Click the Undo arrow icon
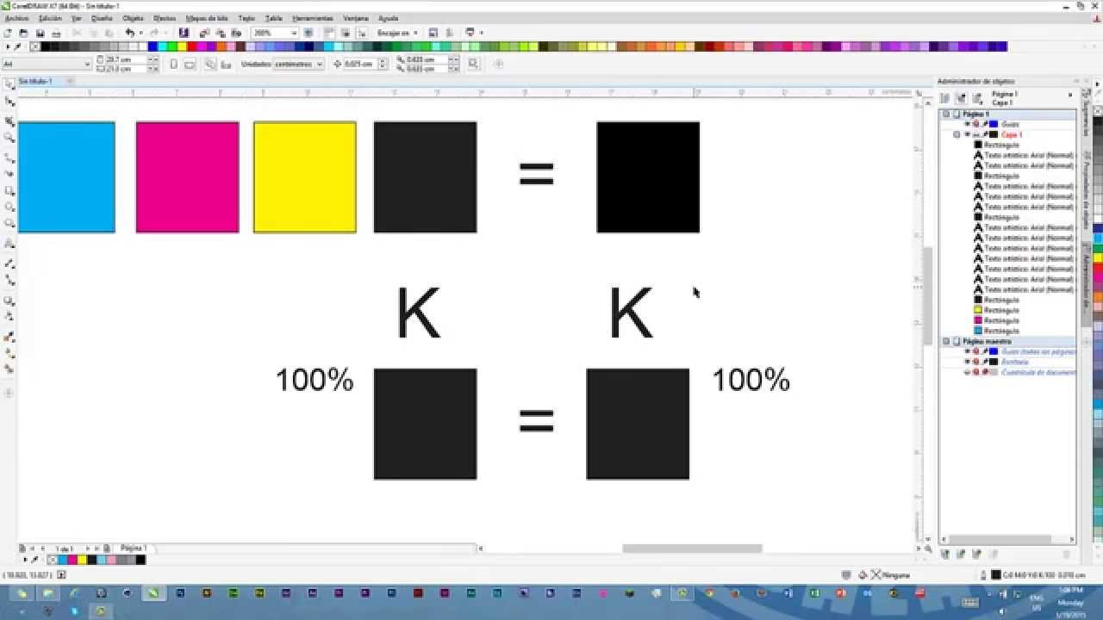The image size is (1103, 620). pos(129,33)
